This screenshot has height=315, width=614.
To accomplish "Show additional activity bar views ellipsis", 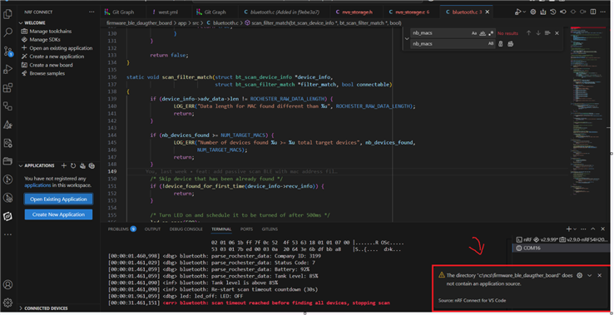I will click(x=7, y=234).
